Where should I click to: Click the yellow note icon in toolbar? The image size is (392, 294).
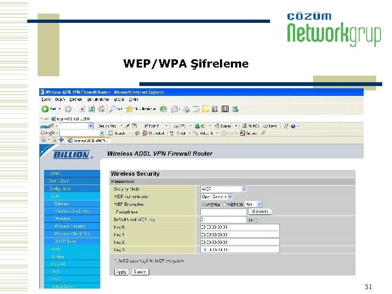point(205,109)
